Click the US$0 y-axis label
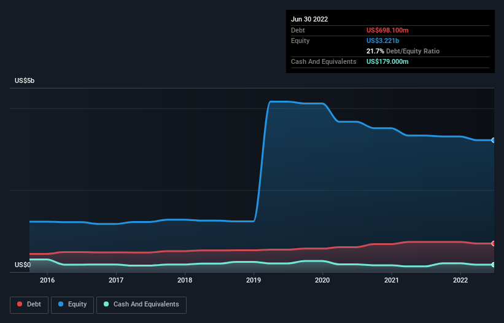 (x=23, y=265)
